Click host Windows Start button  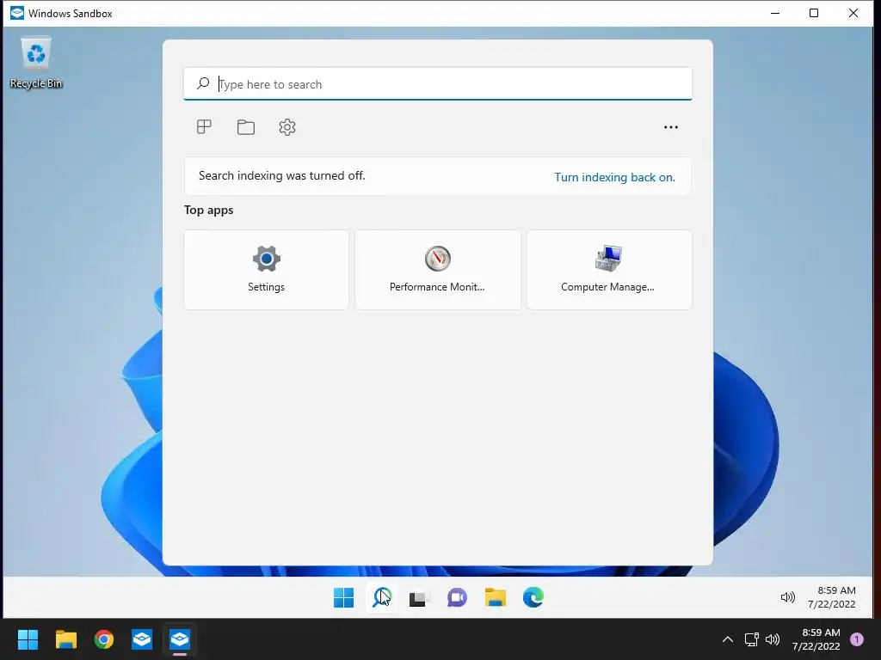pos(28,639)
